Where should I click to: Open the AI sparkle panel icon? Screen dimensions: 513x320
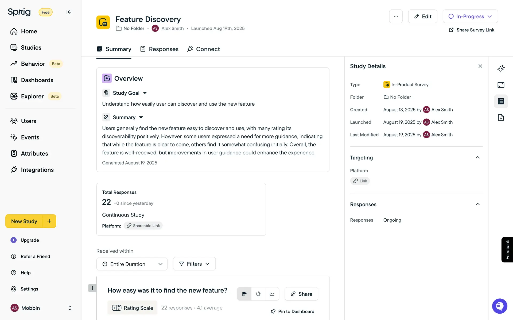[x=501, y=69]
